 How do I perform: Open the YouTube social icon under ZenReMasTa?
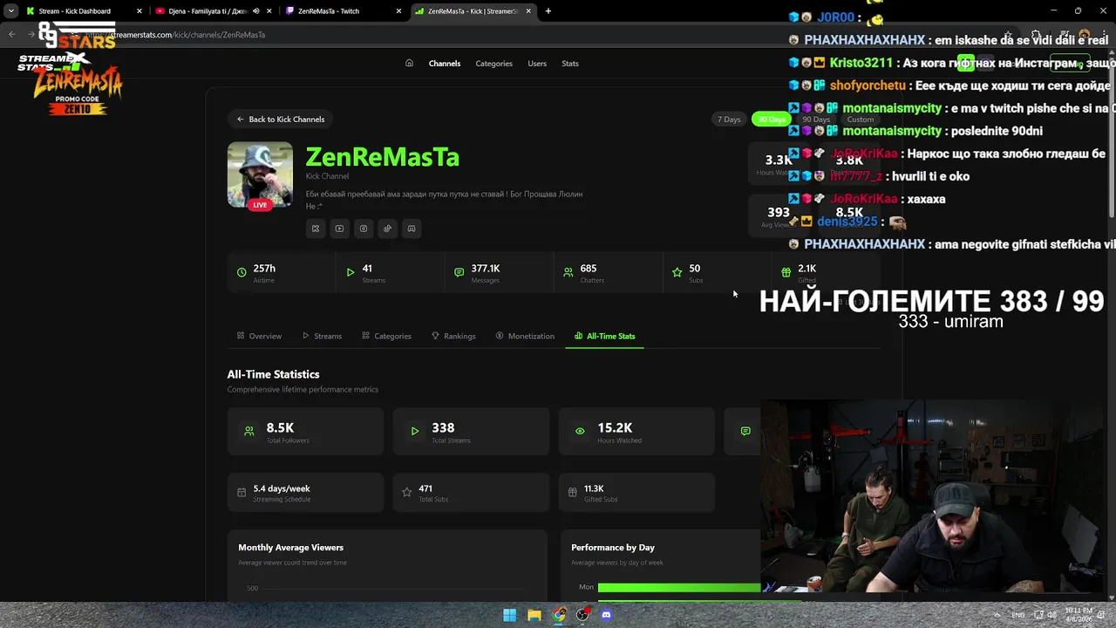(x=339, y=229)
